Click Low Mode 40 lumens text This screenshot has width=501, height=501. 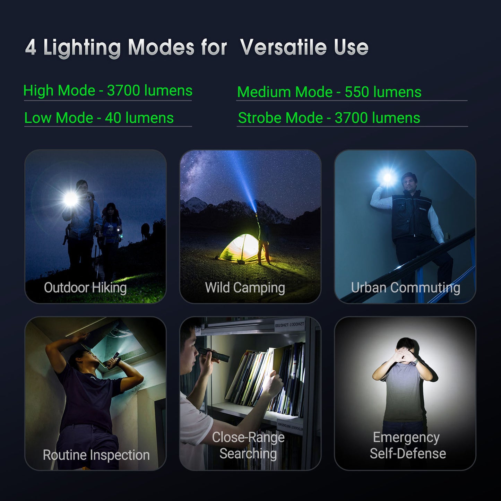click(99, 118)
